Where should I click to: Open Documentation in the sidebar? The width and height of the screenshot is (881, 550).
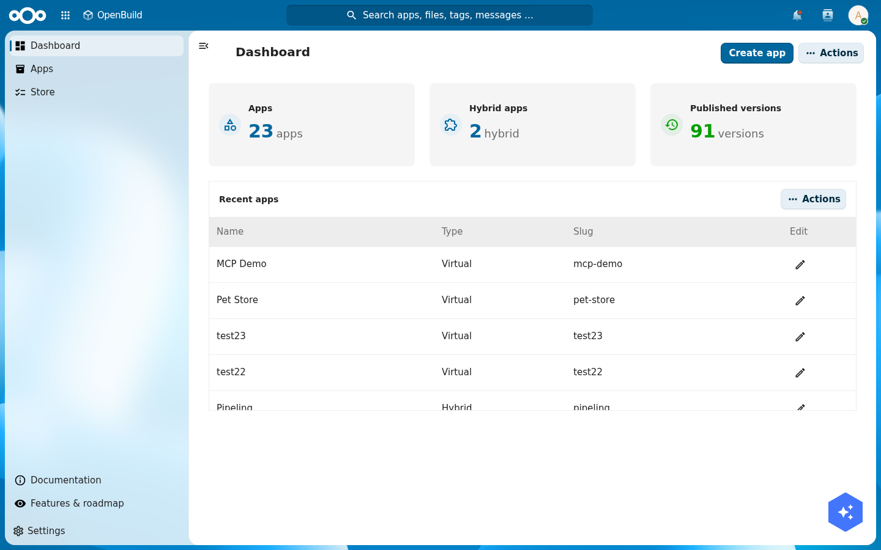click(97, 480)
